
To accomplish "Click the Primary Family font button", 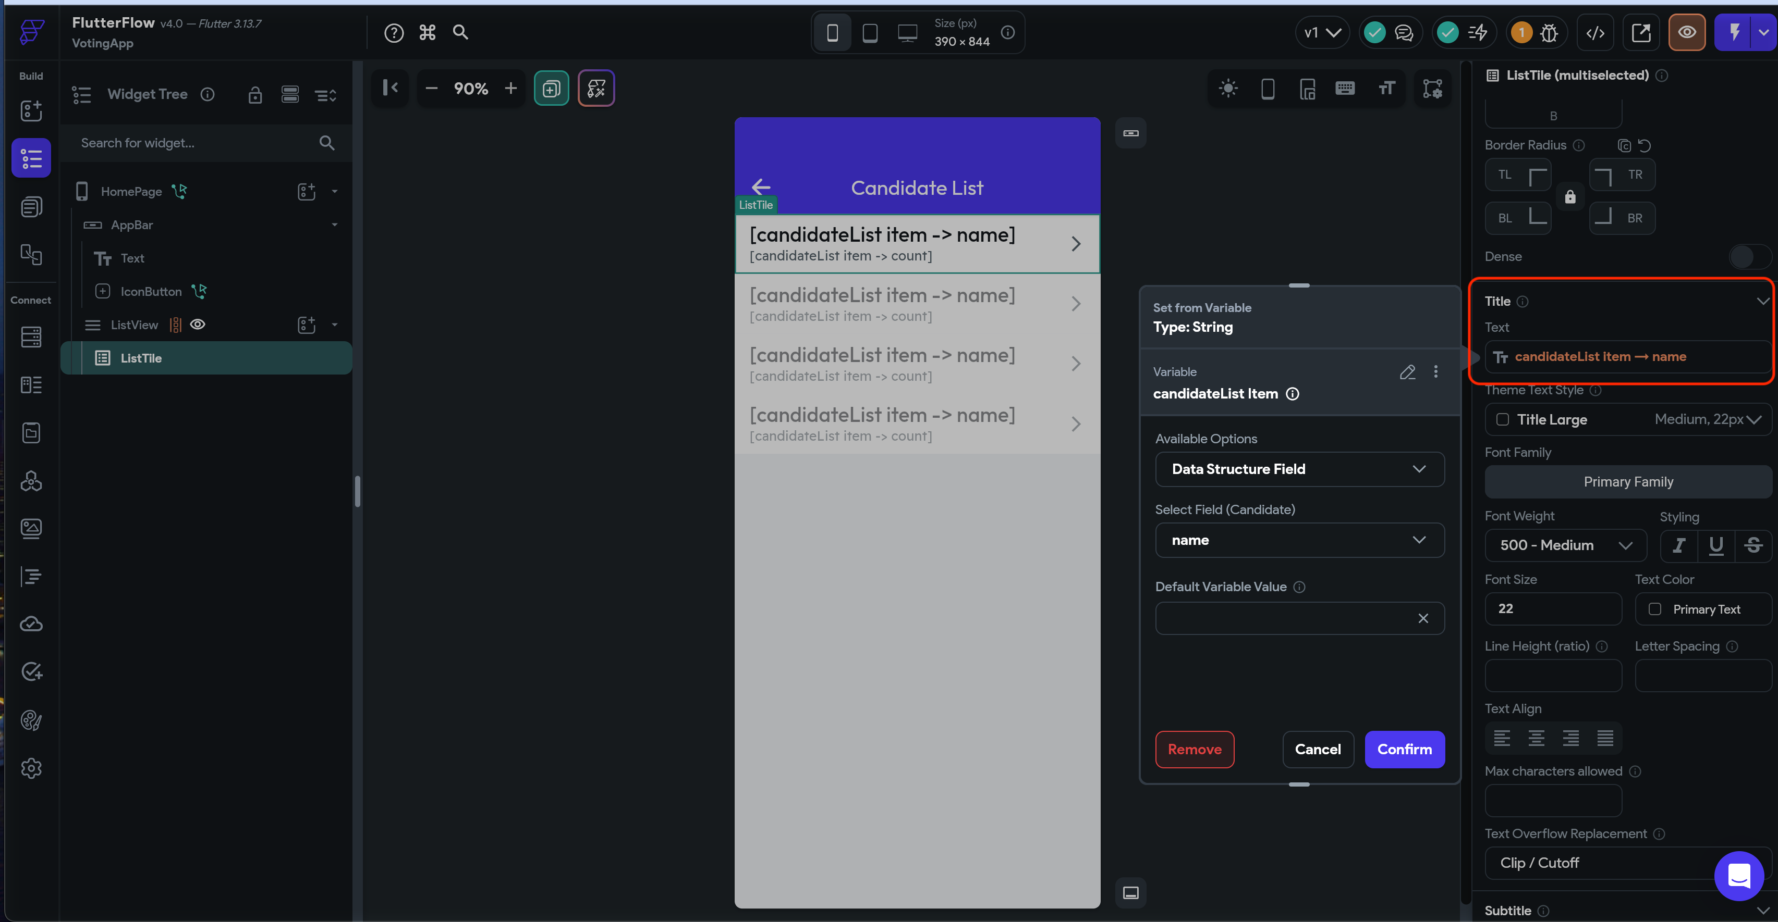I will click(x=1627, y=481).
